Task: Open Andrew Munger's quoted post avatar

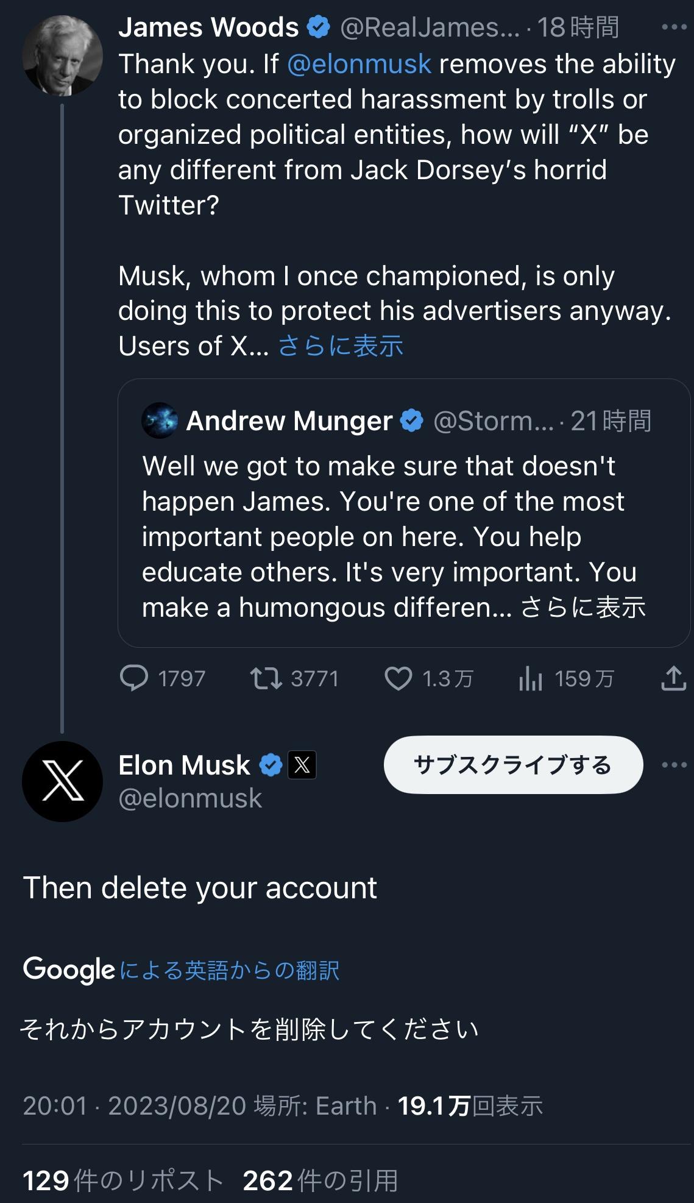Action: (160, 421)
